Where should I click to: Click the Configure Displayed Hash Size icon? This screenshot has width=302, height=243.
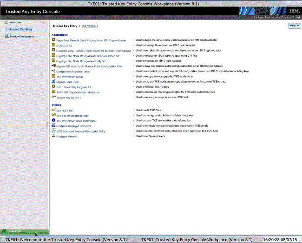(53, 126)
